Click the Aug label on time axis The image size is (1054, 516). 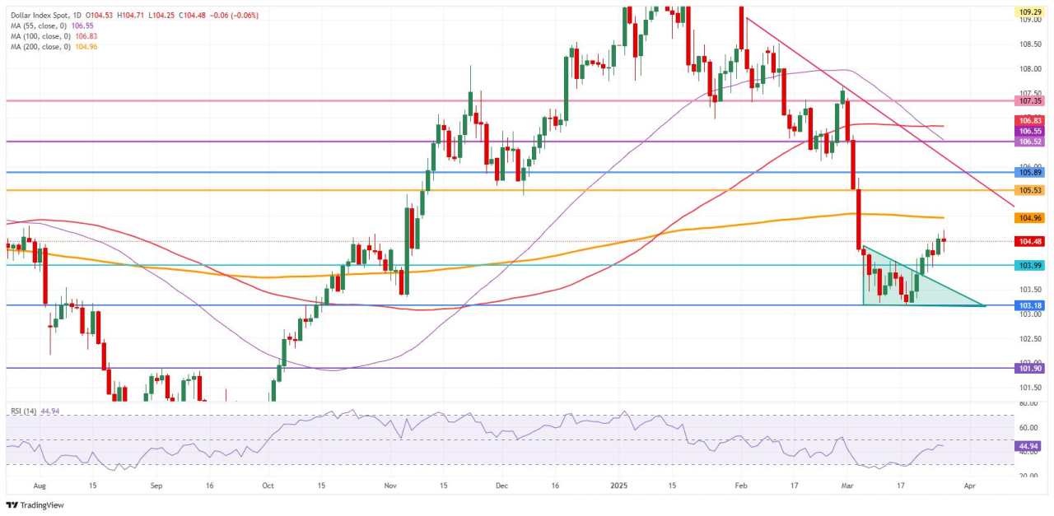[41, 486]
